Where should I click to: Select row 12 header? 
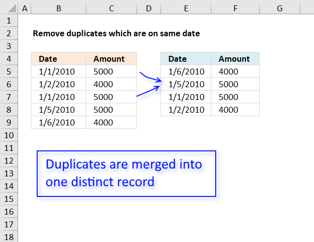tap(9, 161)
